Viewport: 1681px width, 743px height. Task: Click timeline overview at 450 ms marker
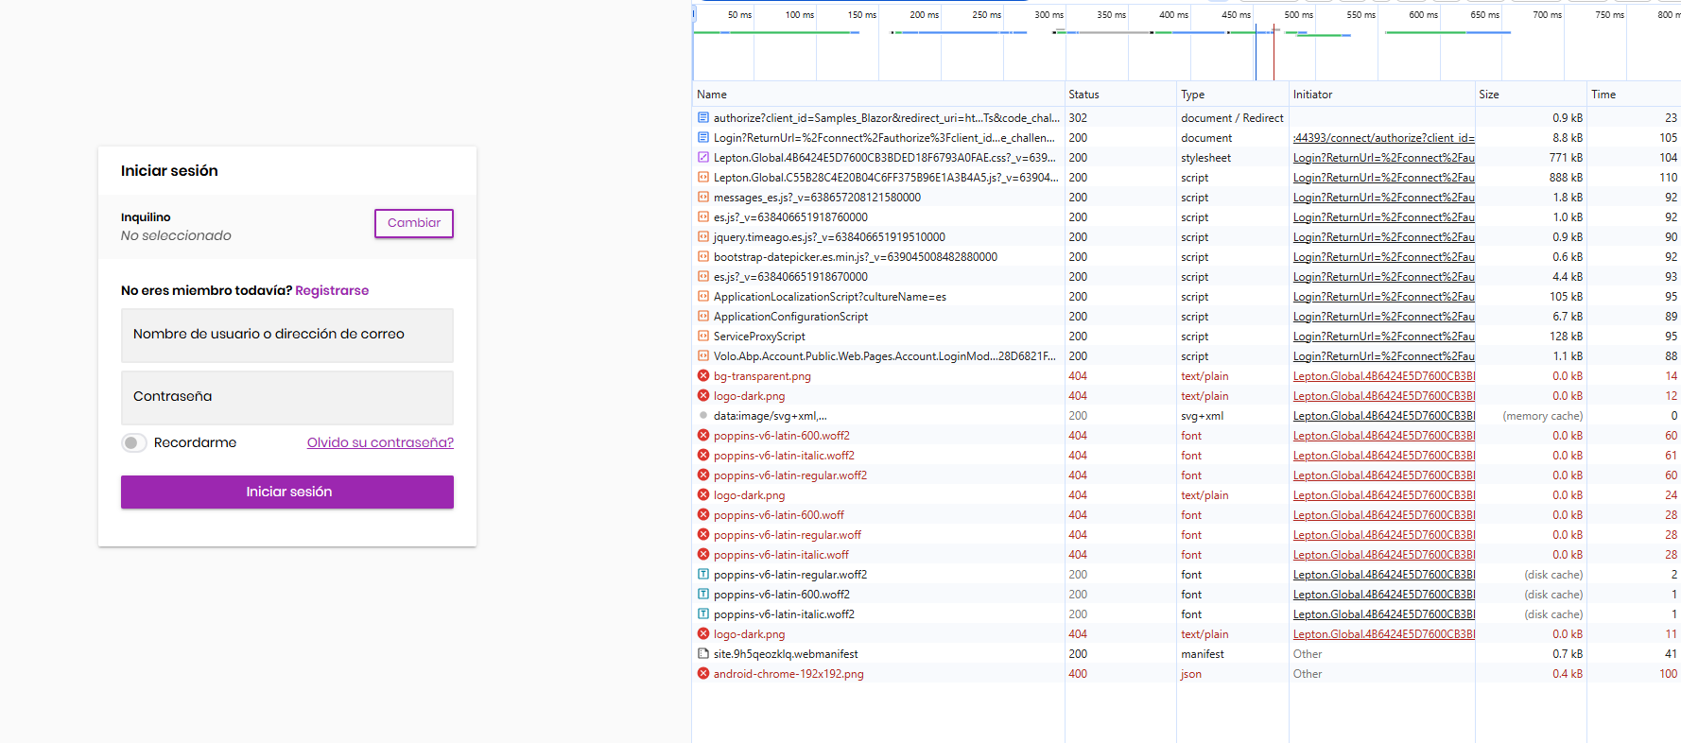(x=1236, y=15)
